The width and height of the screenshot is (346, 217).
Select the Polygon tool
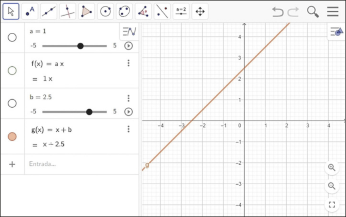pos(86,11)
